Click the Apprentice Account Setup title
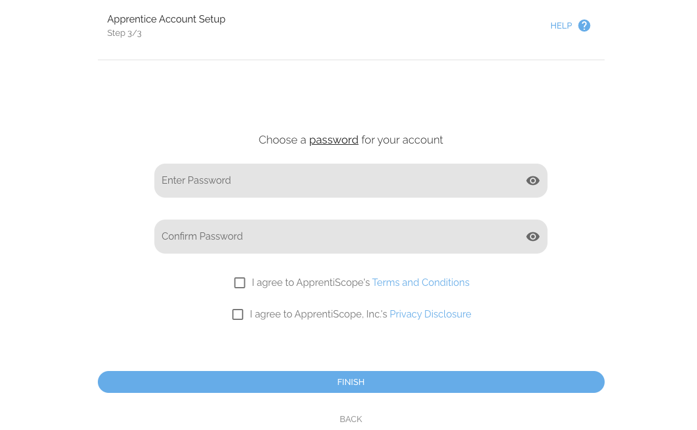Image resolution: width=697 pixels, height=430 pixels. point(166,19)
